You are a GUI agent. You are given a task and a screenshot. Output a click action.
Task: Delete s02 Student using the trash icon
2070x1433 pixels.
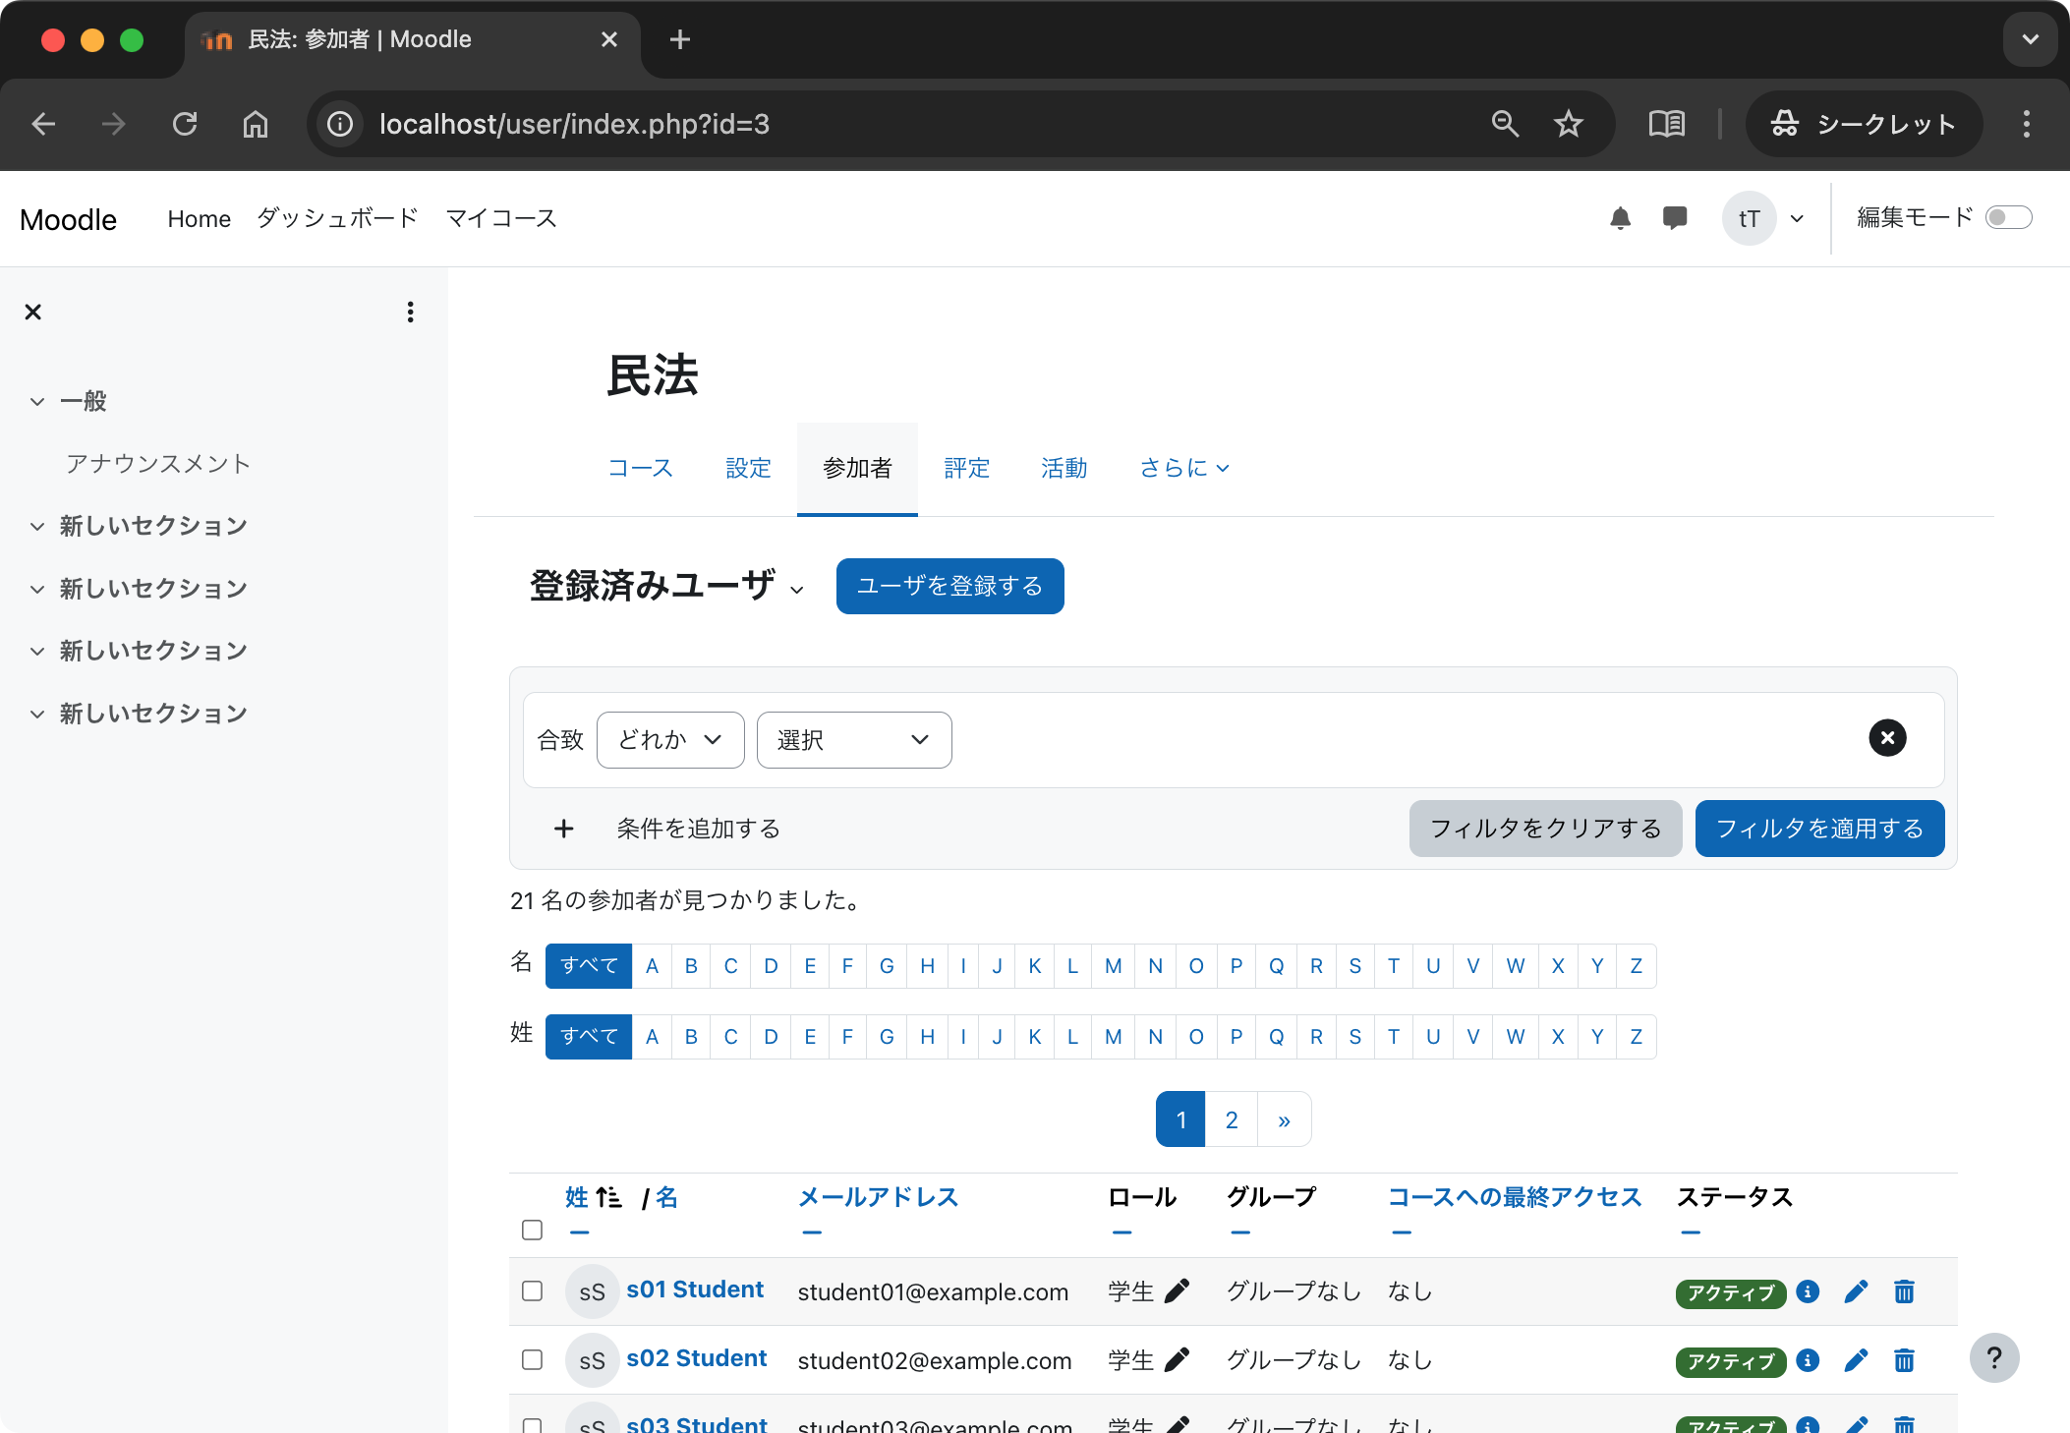point(1903,1361)
